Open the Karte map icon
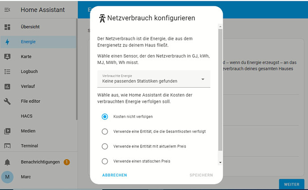 [7, 57]
